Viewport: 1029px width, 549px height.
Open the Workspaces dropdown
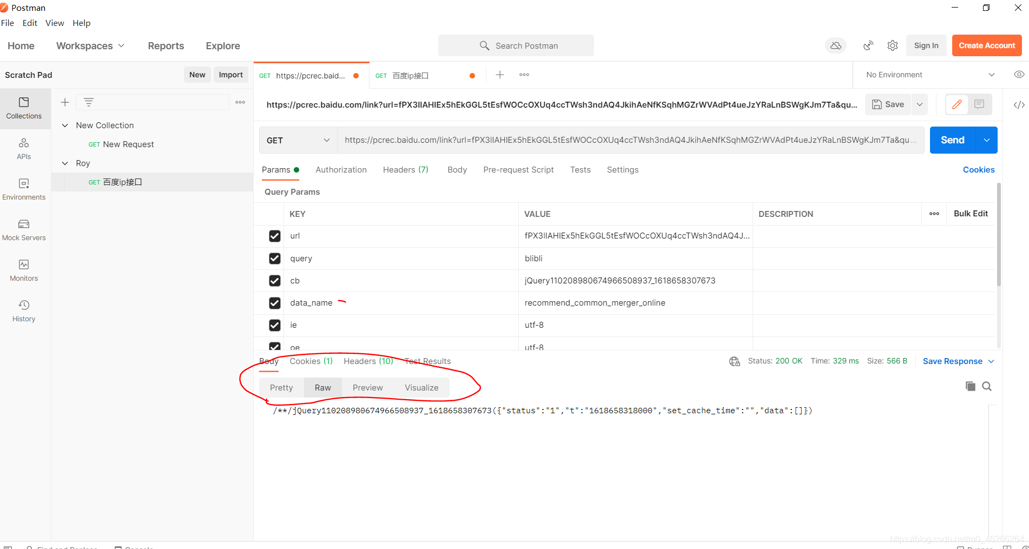coord(90,46)
